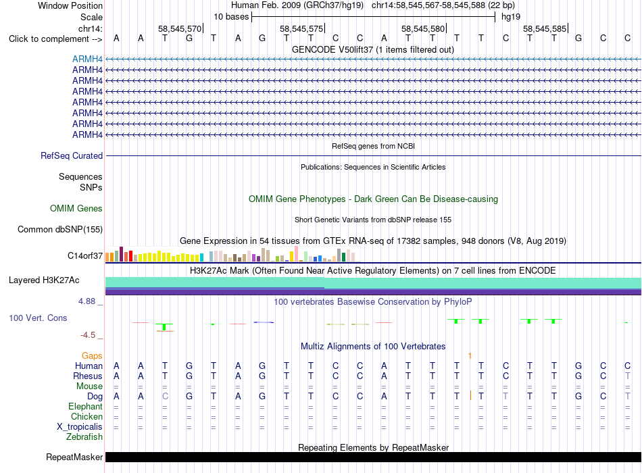Open the OMIM Genes track label
The image size is (642, 473).
76,208
